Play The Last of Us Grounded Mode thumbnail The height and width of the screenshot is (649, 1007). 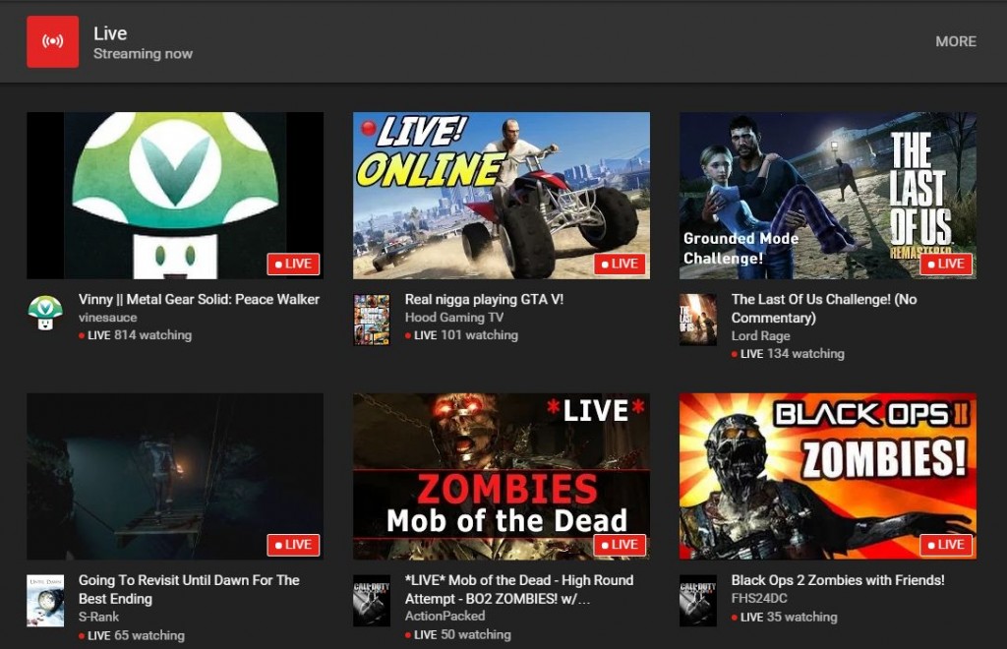828,196
